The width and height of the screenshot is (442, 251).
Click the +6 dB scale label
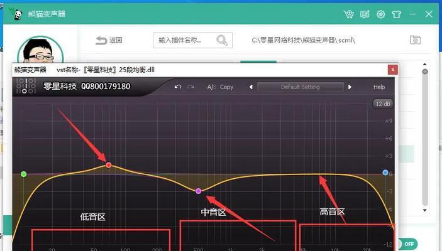pyautogui.click(x=389, y=139)
